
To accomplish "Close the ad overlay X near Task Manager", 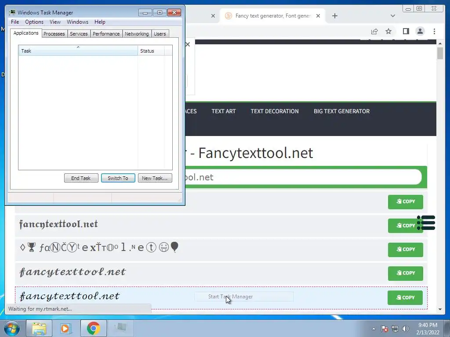I will pos(188,44).
